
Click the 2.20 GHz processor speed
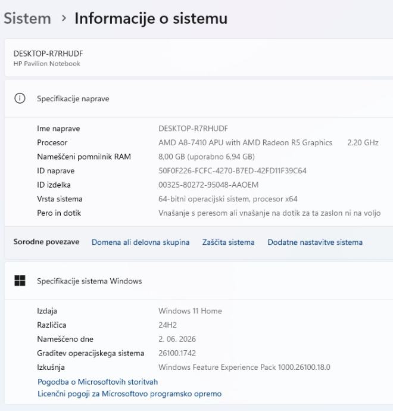tap(363, 142)
